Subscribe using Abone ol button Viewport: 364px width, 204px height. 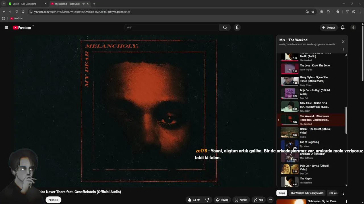click(x=53, y=200)
